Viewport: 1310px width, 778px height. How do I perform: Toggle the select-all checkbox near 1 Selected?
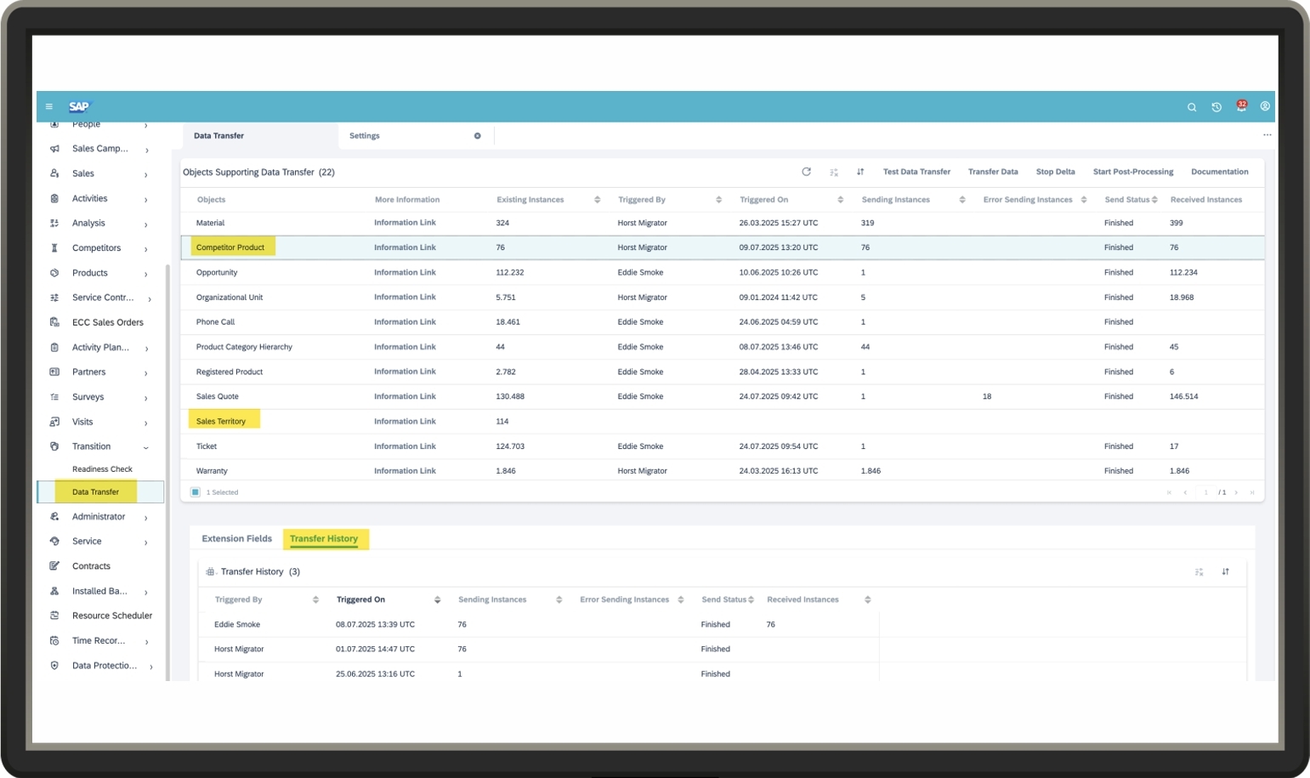[196, 492]
